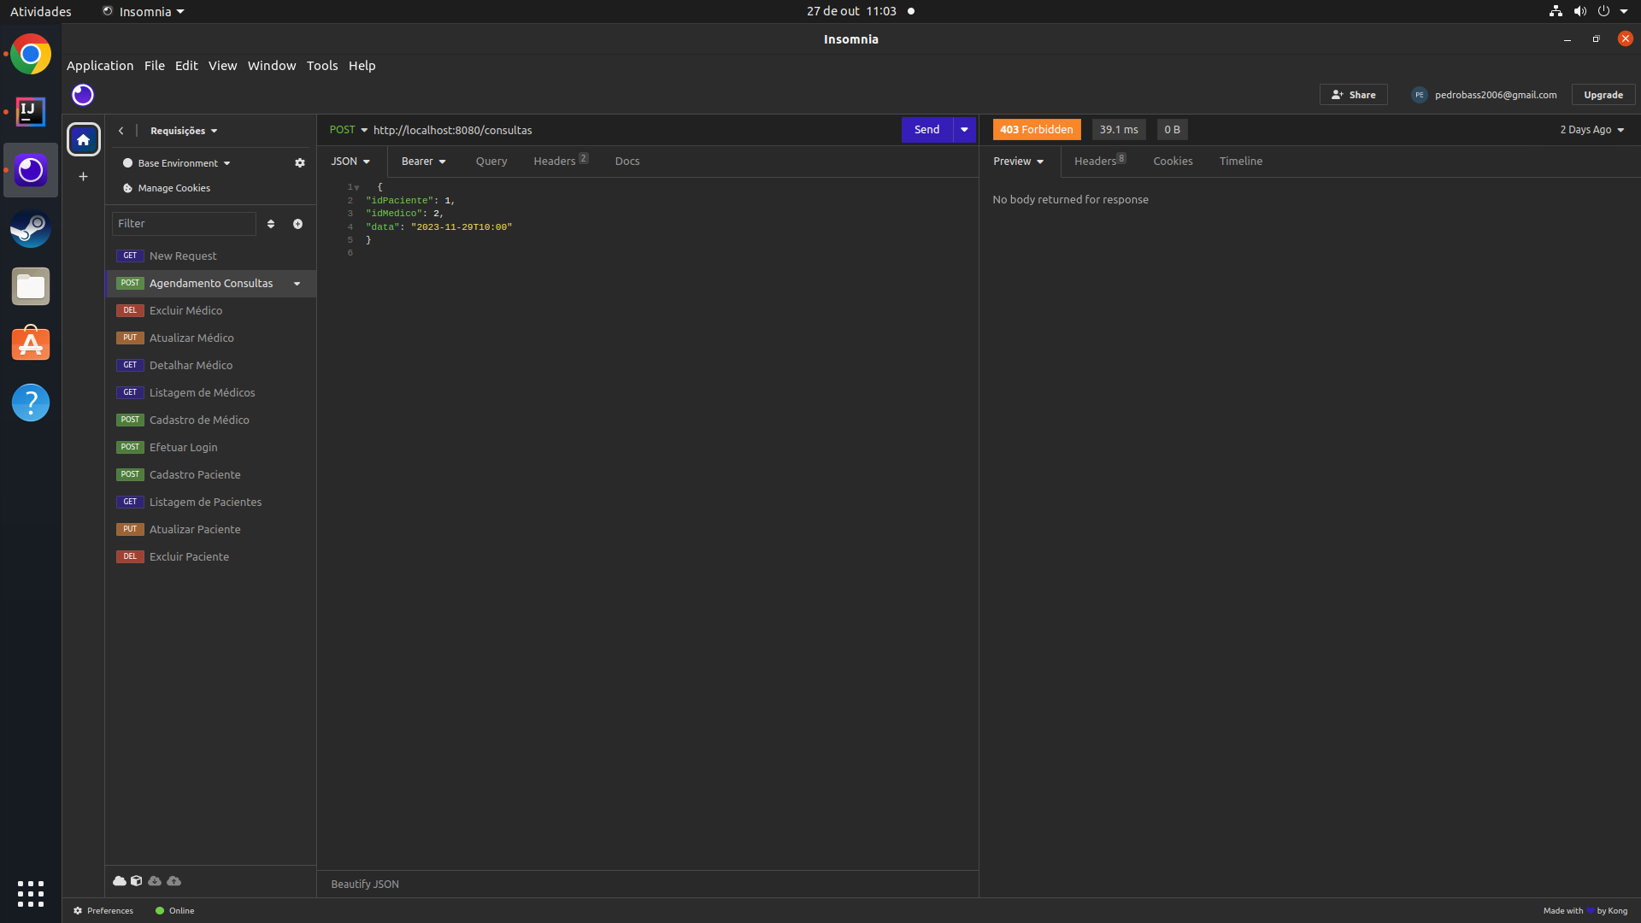1641x923 pixels.
Task: Click the cloud sync icon
Action: point(120,881)
